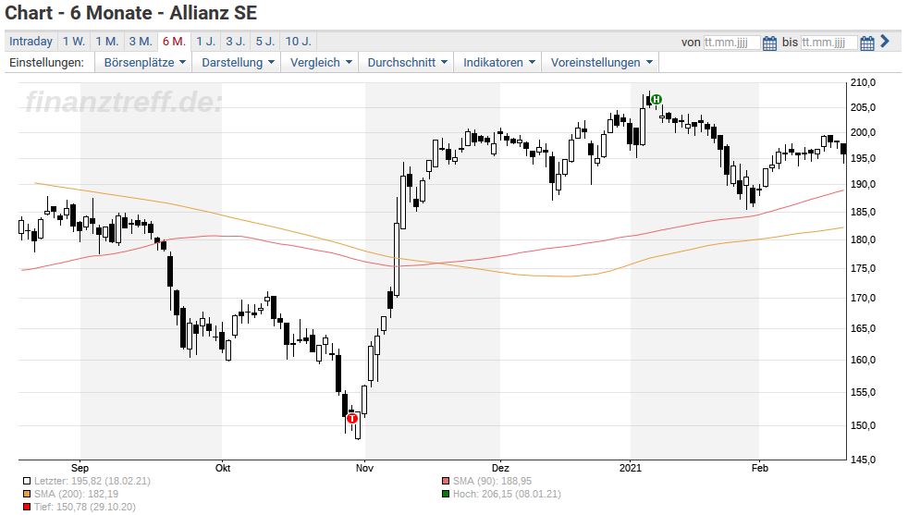Click the 'Okt' x-axis label
This screenshot has width=908, height=515.
pyautogui.click(x=222, y=468)
